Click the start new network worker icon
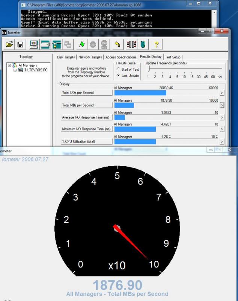 point(56,44)
